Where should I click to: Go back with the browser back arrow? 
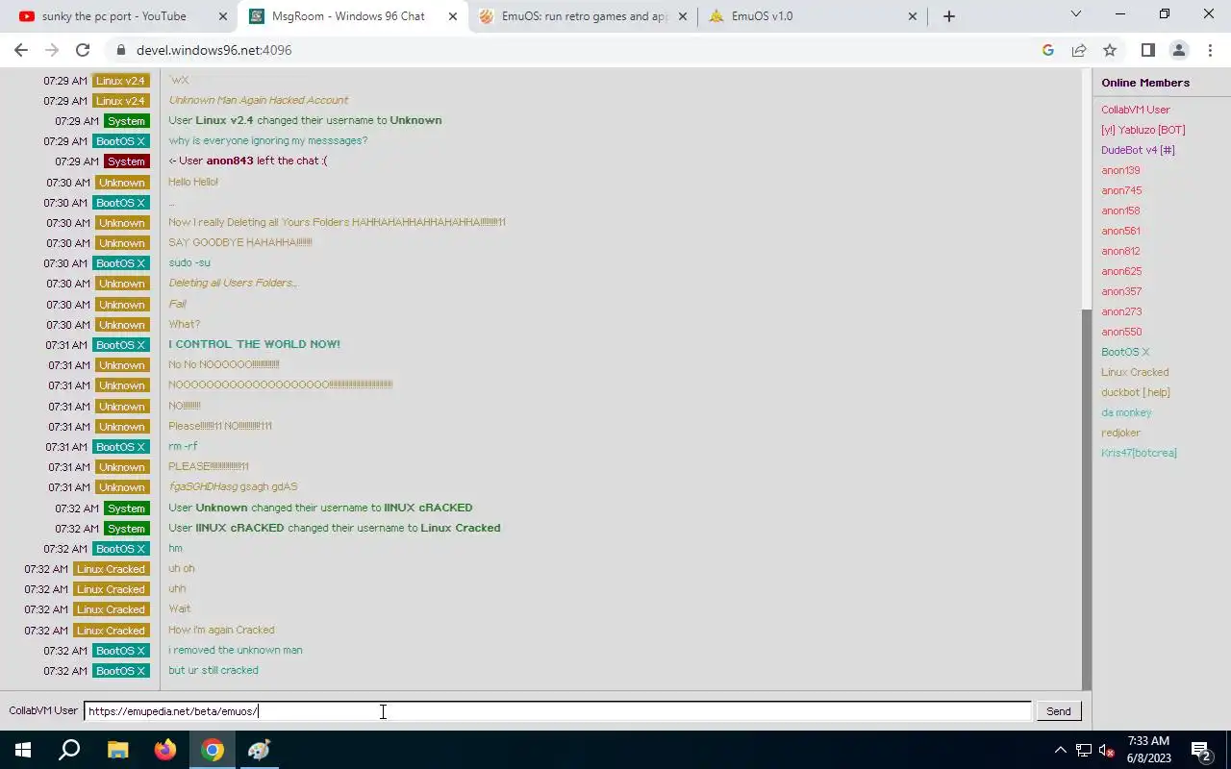[x=21, y=50]
